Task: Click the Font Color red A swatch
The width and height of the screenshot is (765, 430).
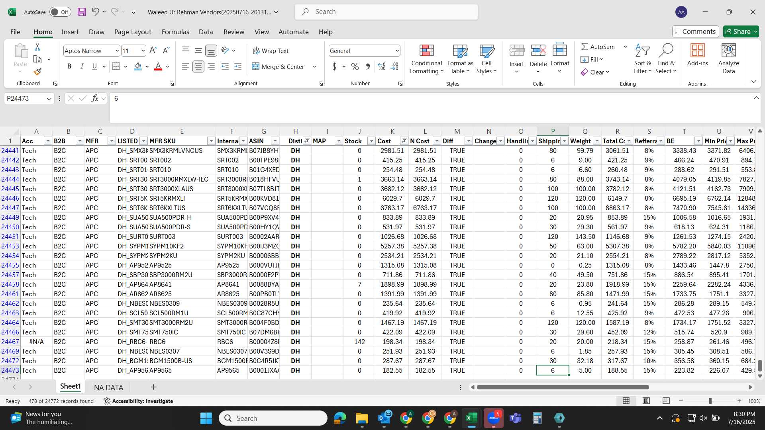Action: [x=158, y=66]
